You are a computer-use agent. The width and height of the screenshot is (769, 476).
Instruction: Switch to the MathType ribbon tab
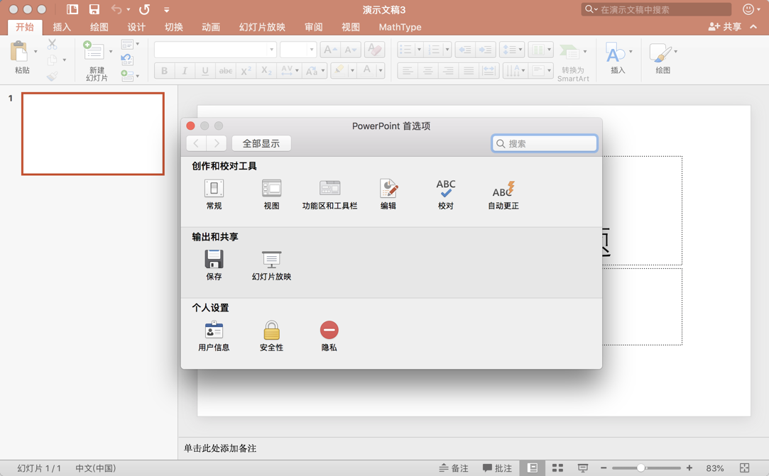click(398, 27)
